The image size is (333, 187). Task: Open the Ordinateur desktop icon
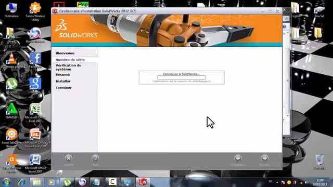[11, 10]
